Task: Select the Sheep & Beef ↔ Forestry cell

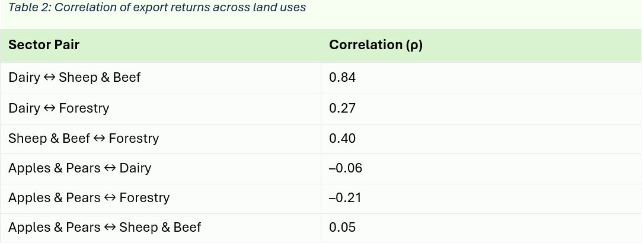Action: click(x=84, y=139)
